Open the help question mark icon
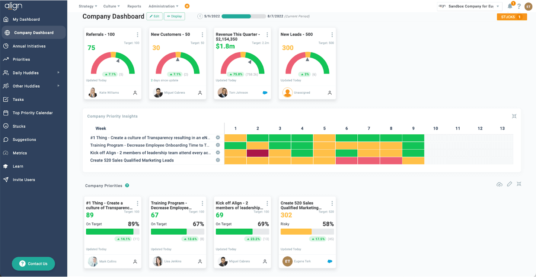 point(519,6)
